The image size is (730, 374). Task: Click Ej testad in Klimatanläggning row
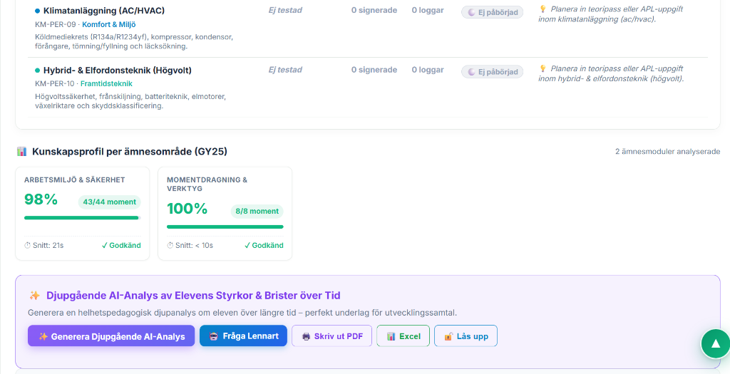[x=285, y=10]
